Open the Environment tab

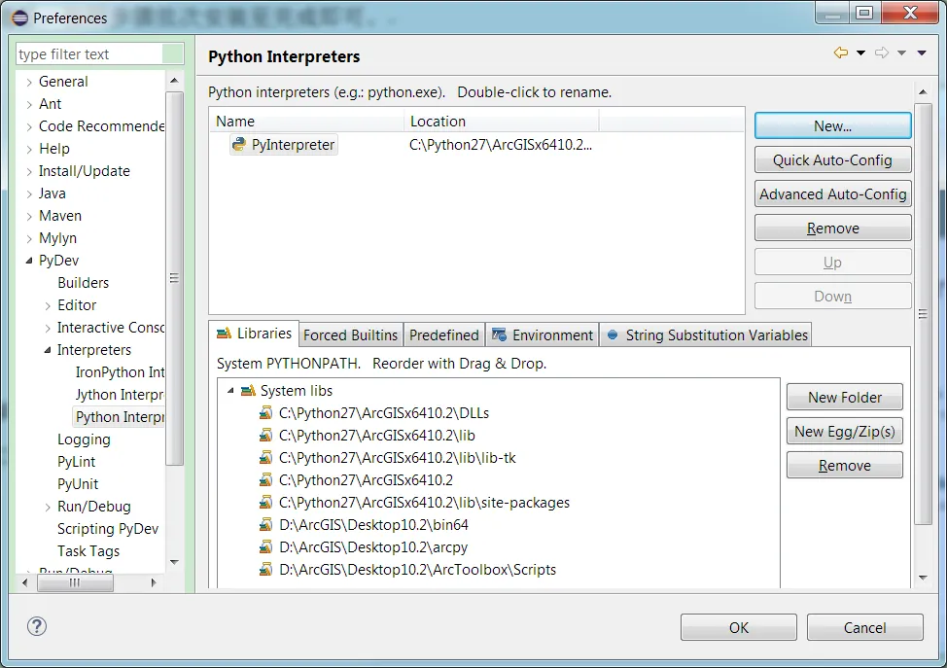543,335
